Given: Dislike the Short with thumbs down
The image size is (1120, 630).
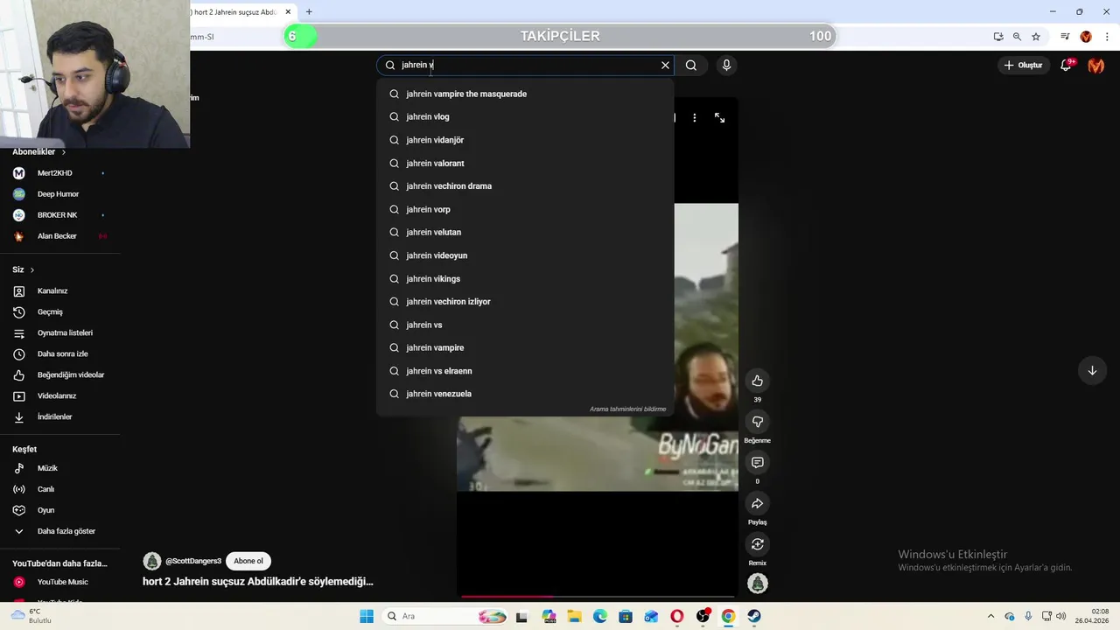Looking at the screenshot, I should [x=758, y=422].
